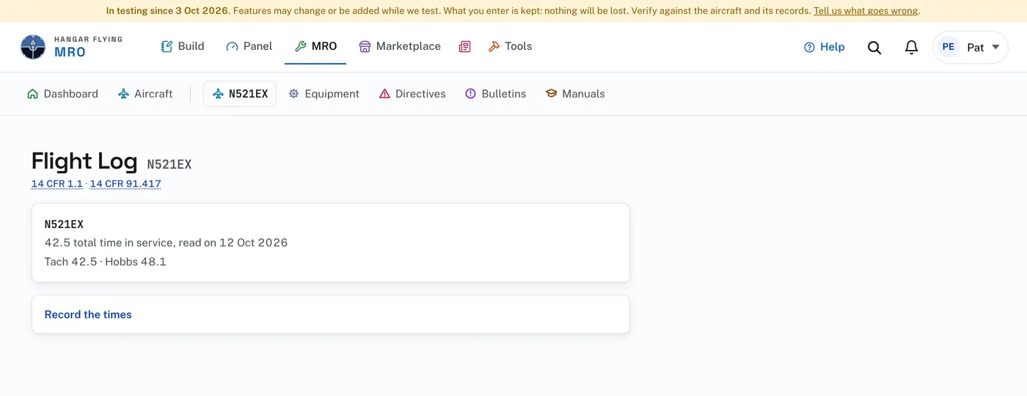Click the Marketplace storefront icon

[365, 46]
